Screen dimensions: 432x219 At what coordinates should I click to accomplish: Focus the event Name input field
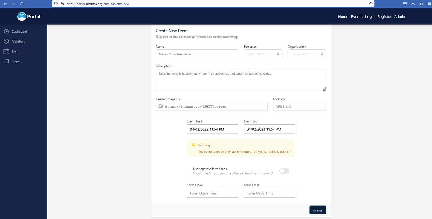[197, 54]
